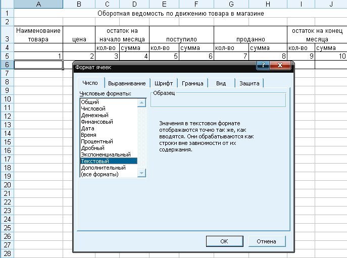The image size is (347, 258).
Task: Select the Экспоненциальный format
Action: pos(109,154)
